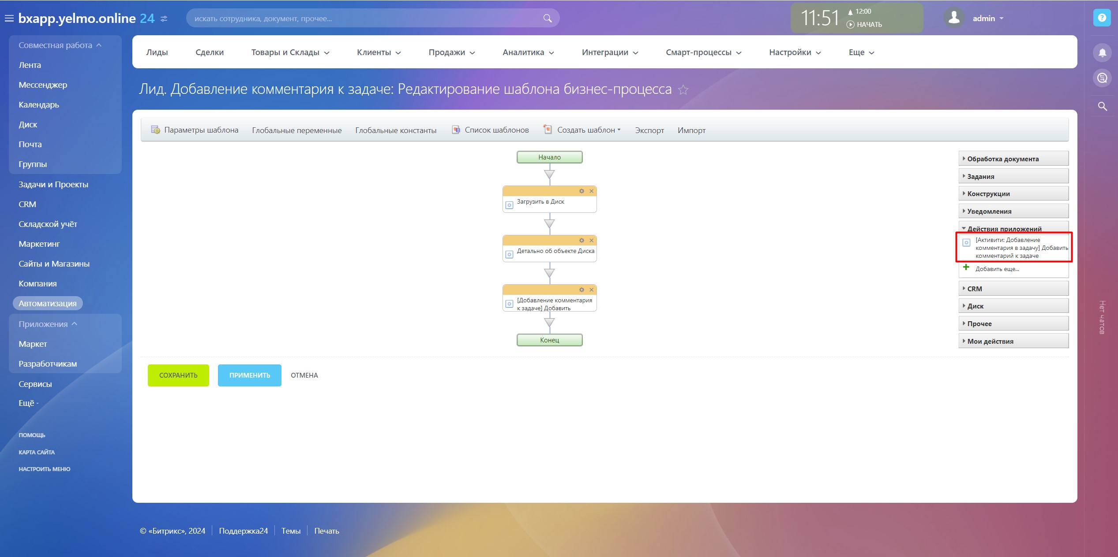Click the hamburger menu icon
Image resolution: width=1118 pixels, height=557 pixels.
click(x=9, y=19)
